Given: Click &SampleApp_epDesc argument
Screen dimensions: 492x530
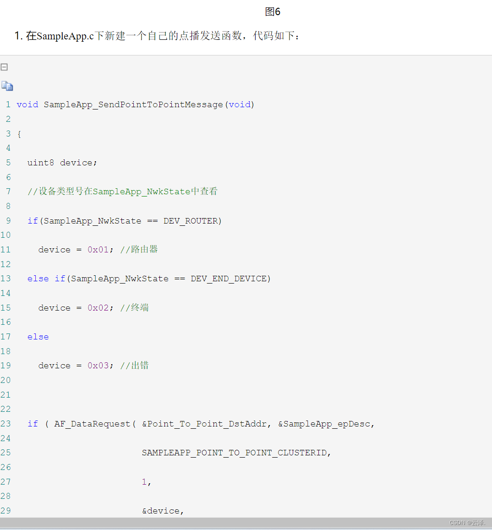Looking at the screenshot, I should pos(324,424).
